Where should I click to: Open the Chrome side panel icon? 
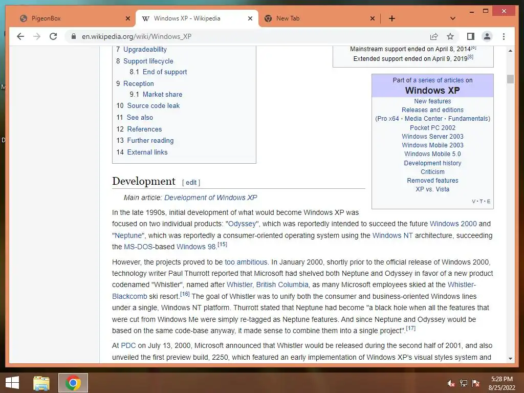pos(471,36)
